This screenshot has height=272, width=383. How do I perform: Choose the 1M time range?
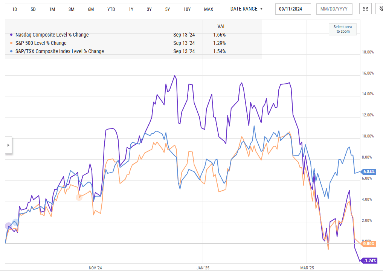52,9
